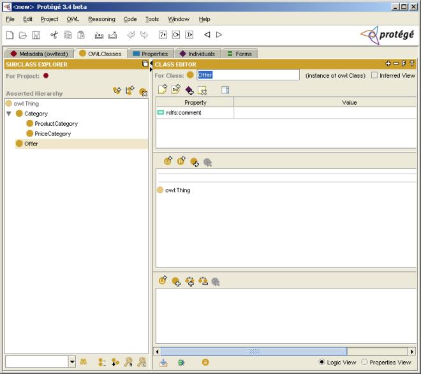Collapse the Category tree node
This screenshot has height=374, width=421.
[x=9, y=114]
